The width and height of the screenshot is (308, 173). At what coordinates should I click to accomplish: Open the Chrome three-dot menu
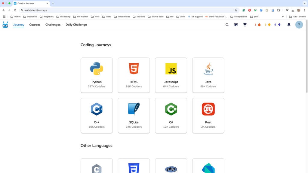point(304,10)
